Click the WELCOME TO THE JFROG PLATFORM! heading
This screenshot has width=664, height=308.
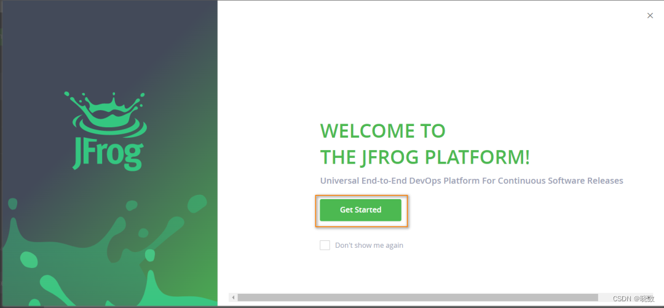[425, 144]
